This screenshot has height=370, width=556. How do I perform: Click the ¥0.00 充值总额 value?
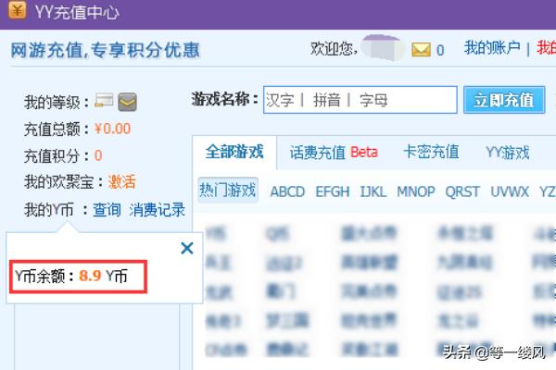pyautogui.click(x=112, y=129)
